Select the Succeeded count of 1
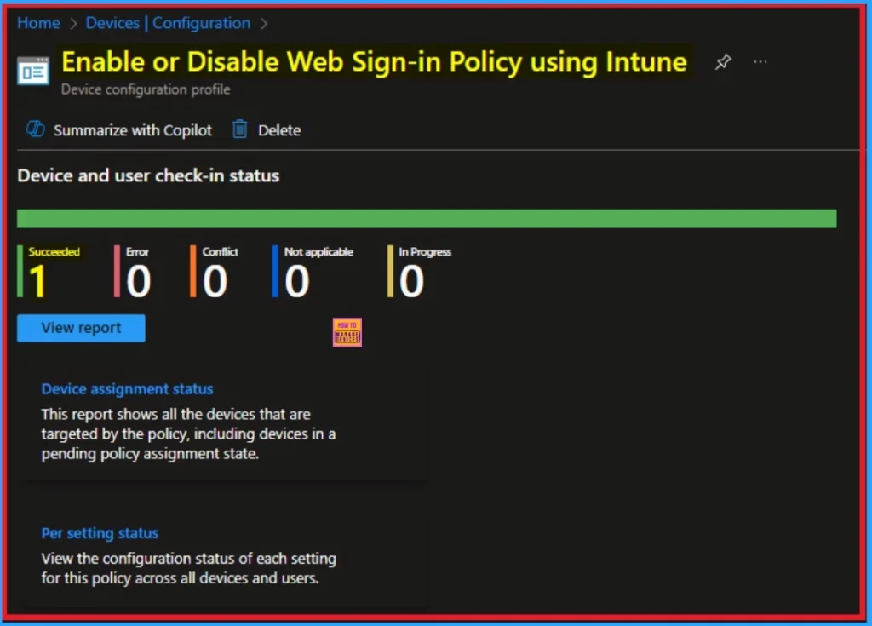Viewport: 872px width, 626px height. pyautogui.click(x=37, y=281)
